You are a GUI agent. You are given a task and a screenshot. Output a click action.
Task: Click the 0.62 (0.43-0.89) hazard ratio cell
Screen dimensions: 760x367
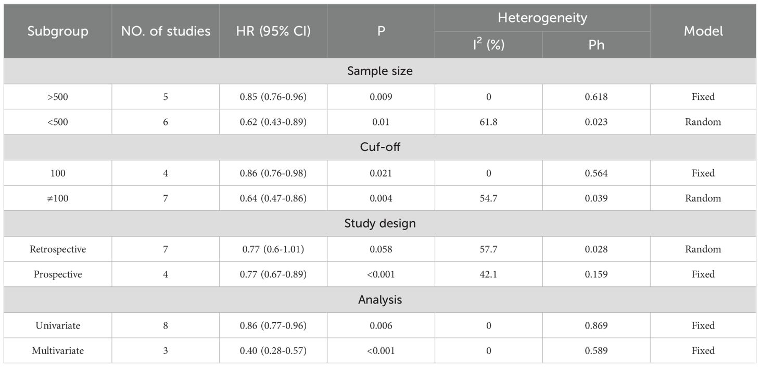tap(273, 122)
